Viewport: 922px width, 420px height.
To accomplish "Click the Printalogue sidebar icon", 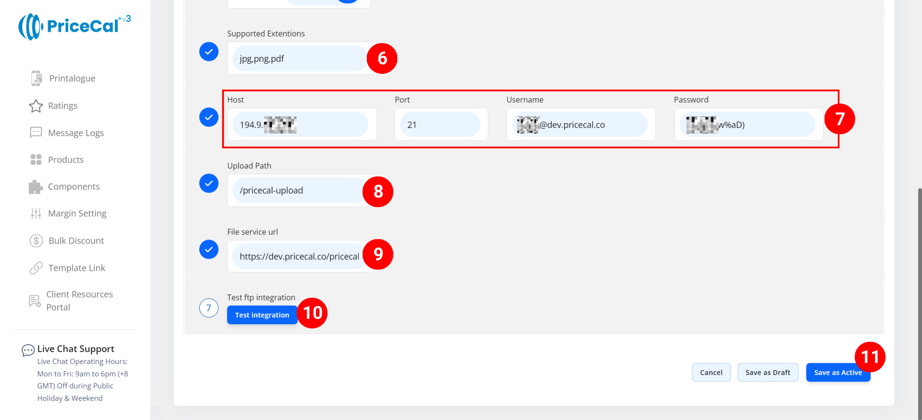I will tap(36, 78).
